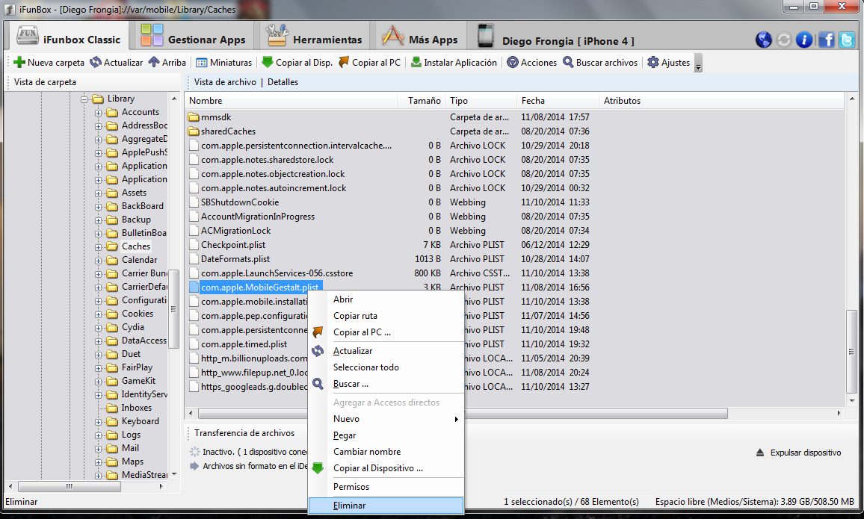This screenshot has width=864, height=519.
Task: Open the toolbar overflow dropdown arrow
Action: pos(698,64)
